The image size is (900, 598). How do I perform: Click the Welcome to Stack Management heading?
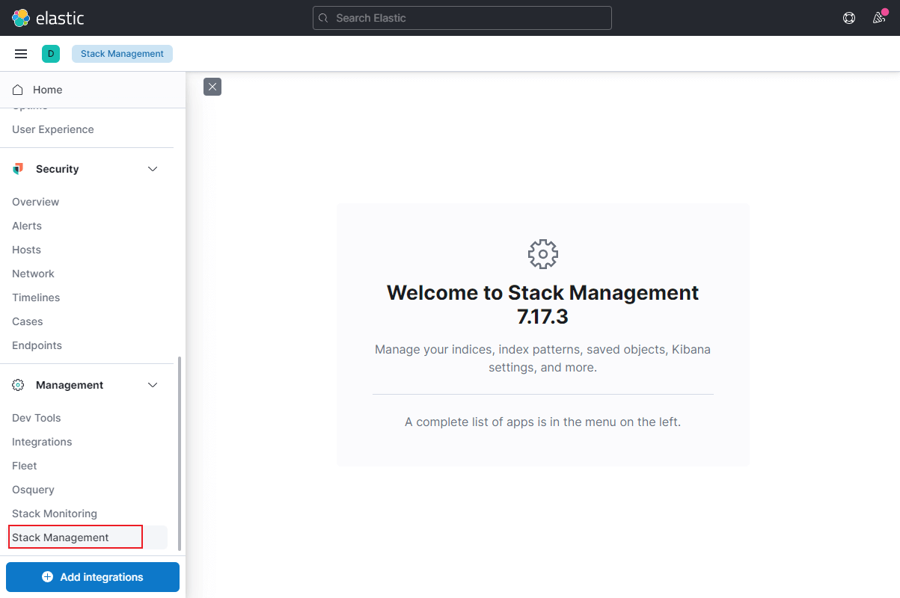click(543, 304)
